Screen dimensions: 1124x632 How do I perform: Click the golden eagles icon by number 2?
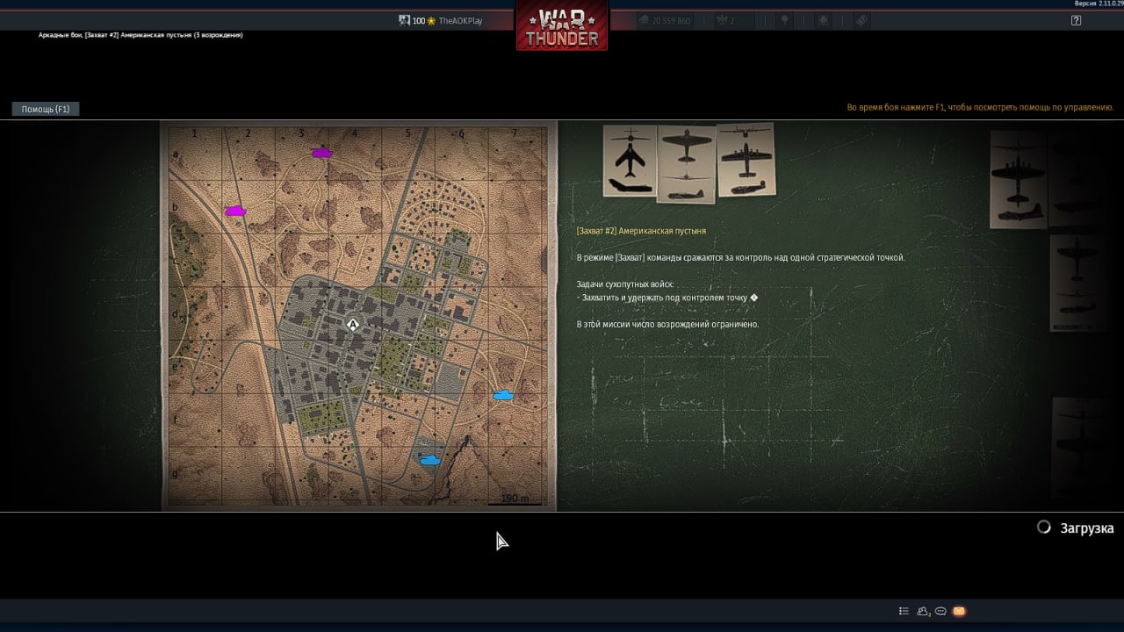tap(722, 20)
